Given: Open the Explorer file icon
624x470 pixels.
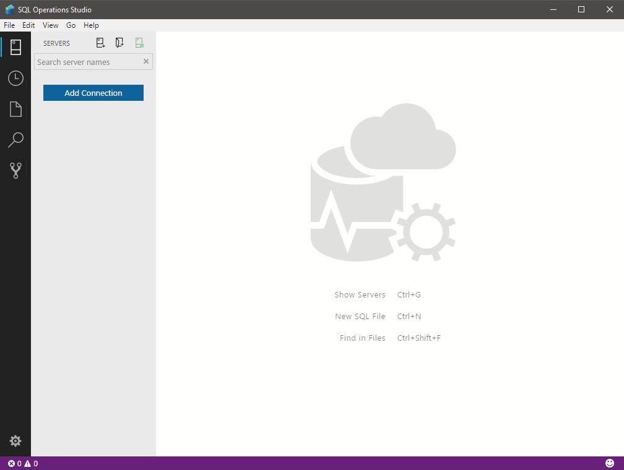Looking at the screenshot, I should click(15, 109).
